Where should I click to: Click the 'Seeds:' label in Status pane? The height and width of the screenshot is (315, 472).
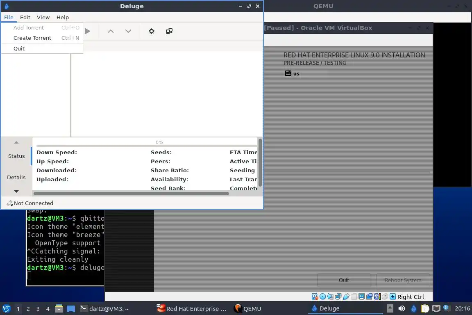(x=161, y=153)
